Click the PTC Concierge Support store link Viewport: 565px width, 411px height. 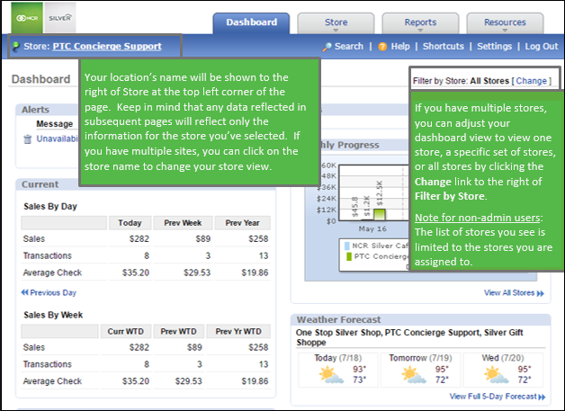pos(107,47)
